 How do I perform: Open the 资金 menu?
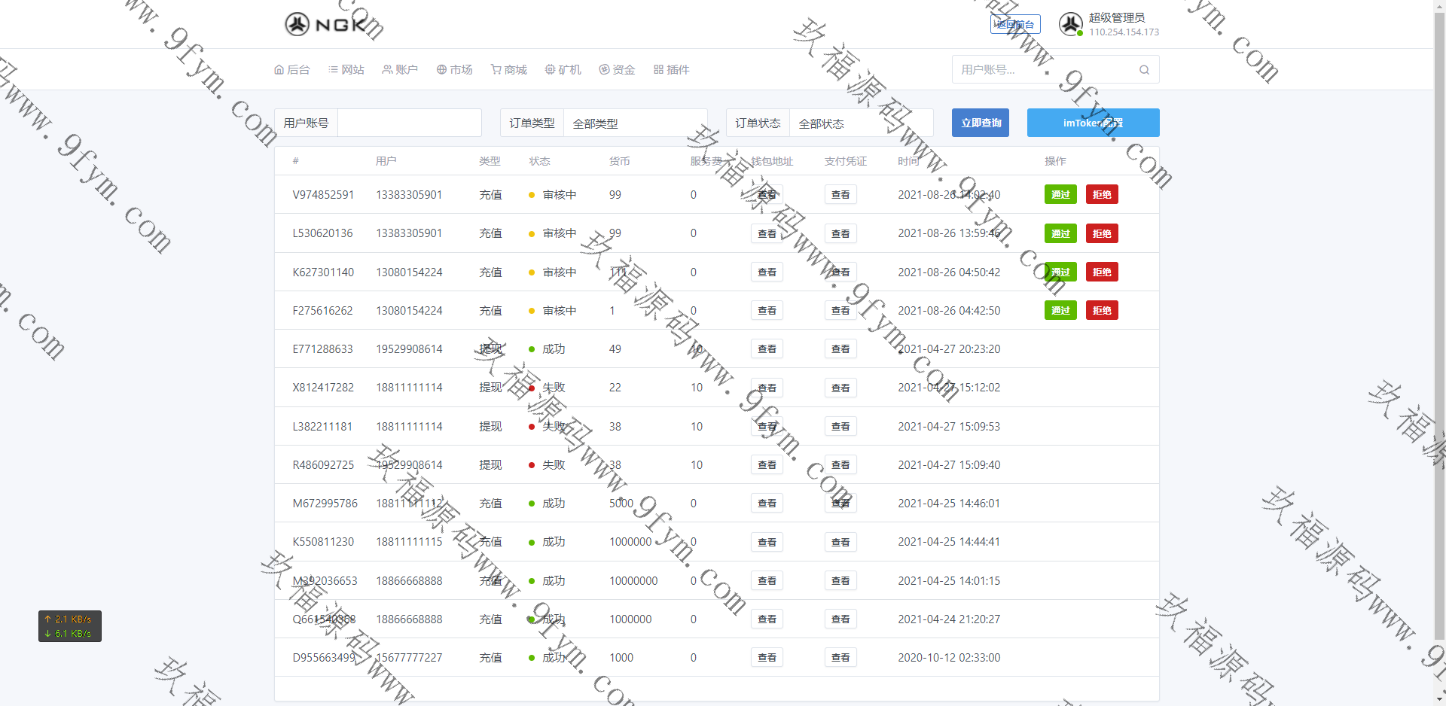coord(617,70)
